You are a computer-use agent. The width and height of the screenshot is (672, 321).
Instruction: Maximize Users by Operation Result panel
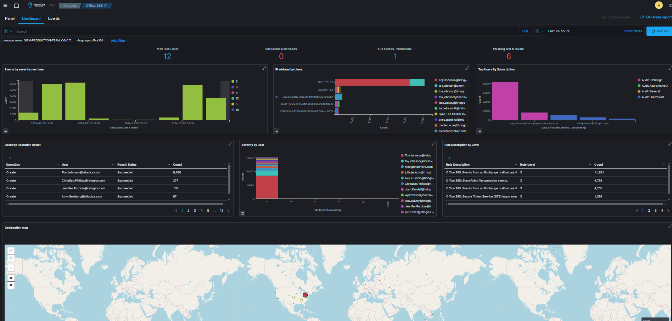[230, 144]
